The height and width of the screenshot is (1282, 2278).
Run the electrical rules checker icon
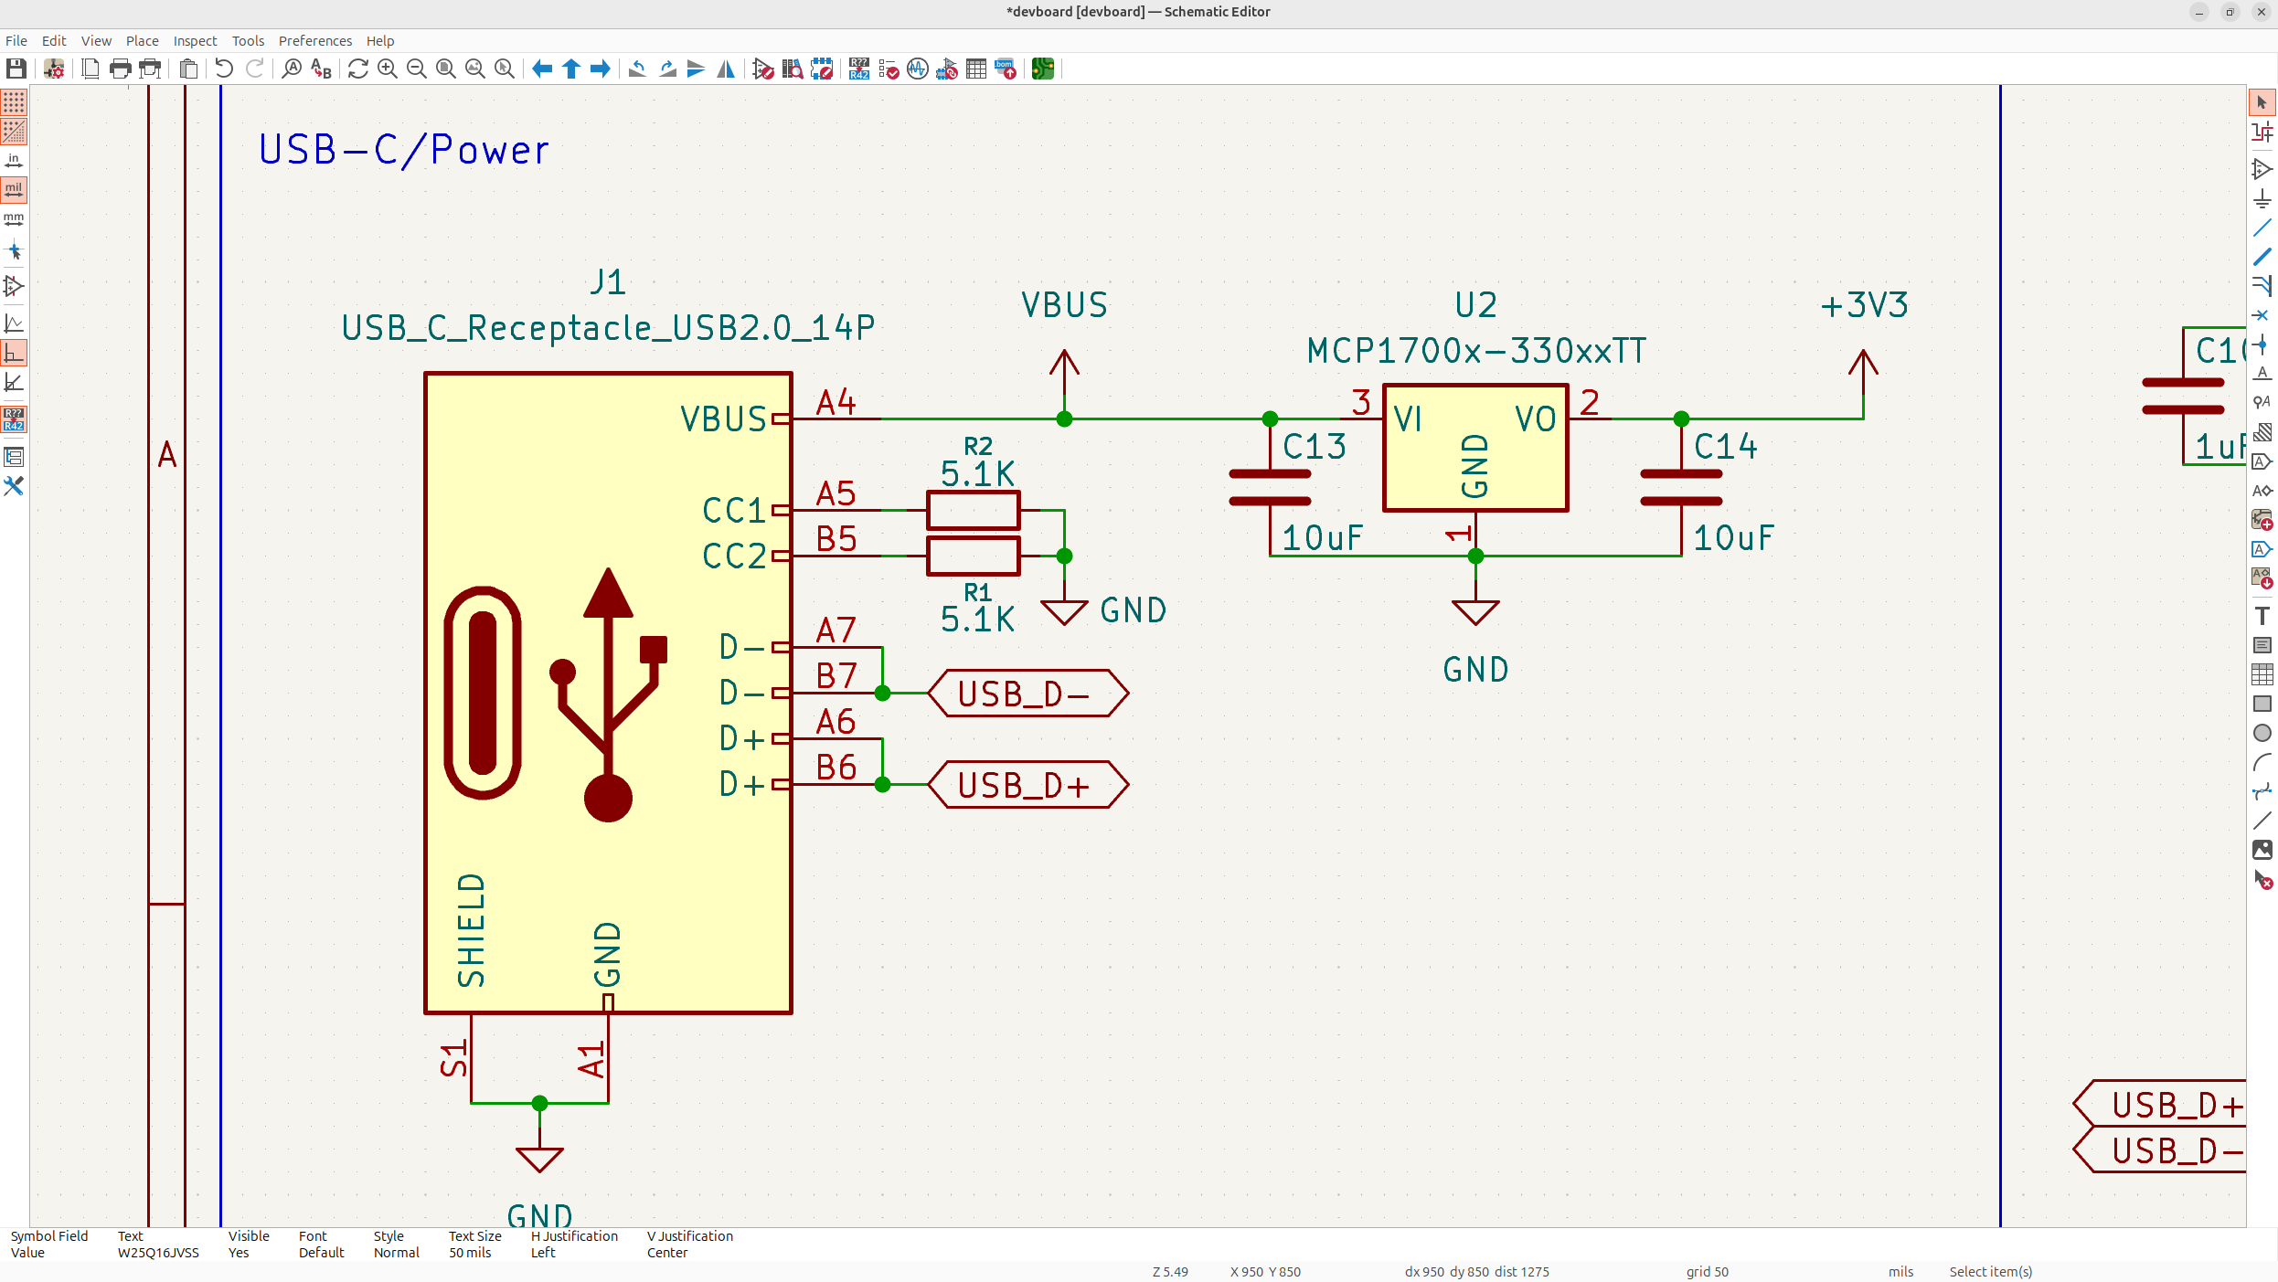[889, 69]
